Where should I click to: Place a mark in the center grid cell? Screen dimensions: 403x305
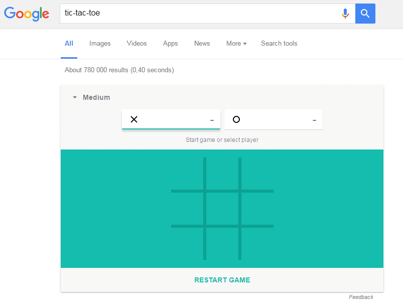(x=222, y=208)
